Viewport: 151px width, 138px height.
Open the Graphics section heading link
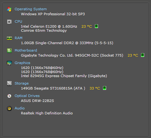(22, 63)
